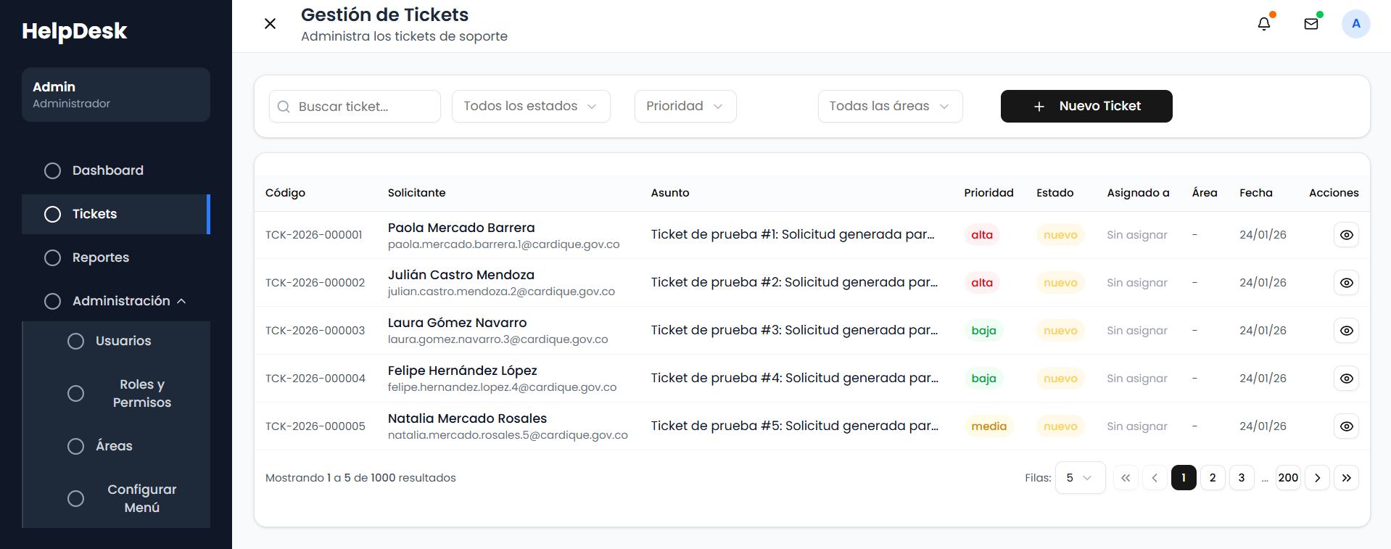This screenshot has height=549, width=1391.
Task: Focus the Buscar ticket search field
Action: pyautogui.click(x=355, y=107)
